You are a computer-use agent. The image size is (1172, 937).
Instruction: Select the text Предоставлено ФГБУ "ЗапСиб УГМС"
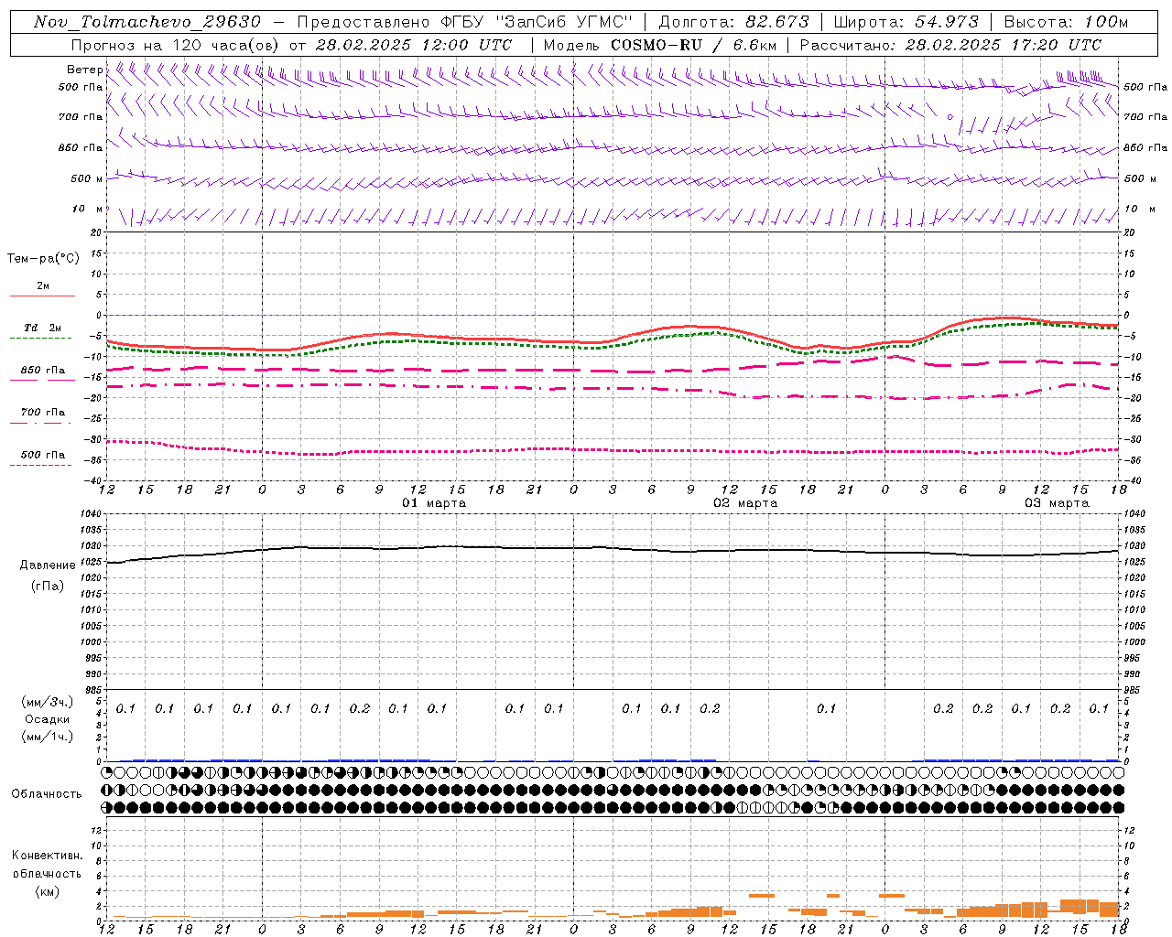point(466,22)
